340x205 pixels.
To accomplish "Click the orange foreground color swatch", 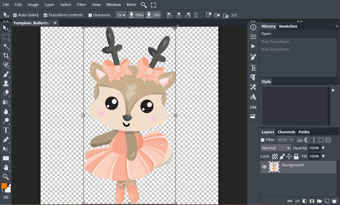I will coord(4,186).
